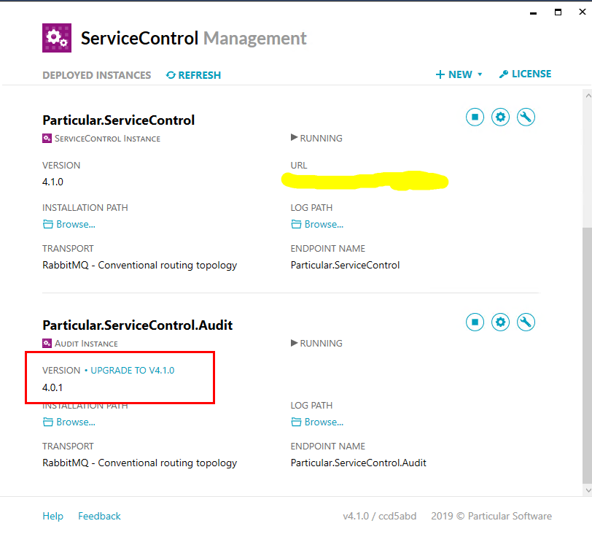592x537 pixels.
Task: Click the Audit instance RabbitMQ transport text
Action: 140,463
